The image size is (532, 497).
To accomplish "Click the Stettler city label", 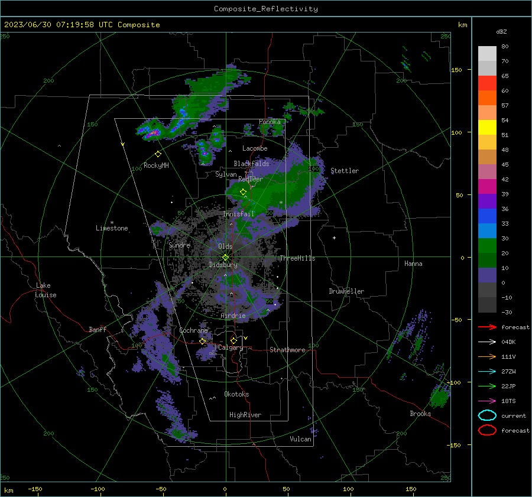I will 345,171.
